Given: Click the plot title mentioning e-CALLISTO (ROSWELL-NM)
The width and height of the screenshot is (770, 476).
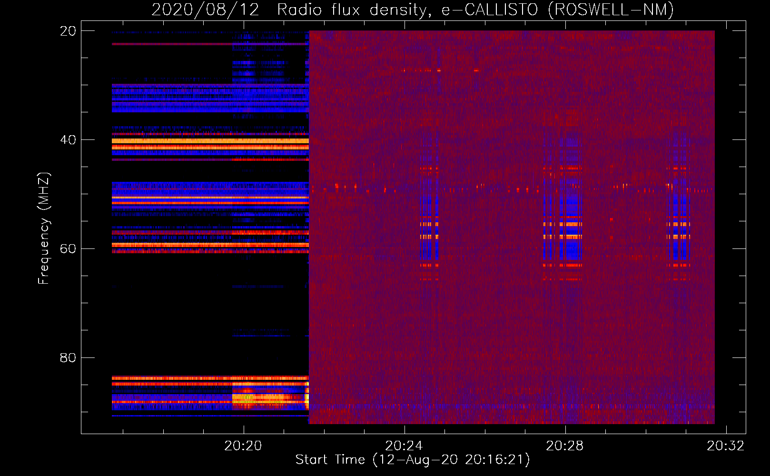Looking at the screenshot, I should pyautogui.click(x=413, y=10).
